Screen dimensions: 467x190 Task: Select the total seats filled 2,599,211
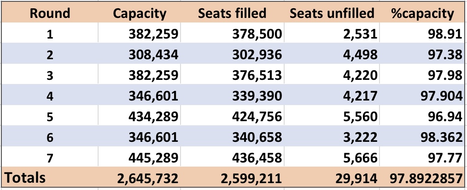(232, 177)
